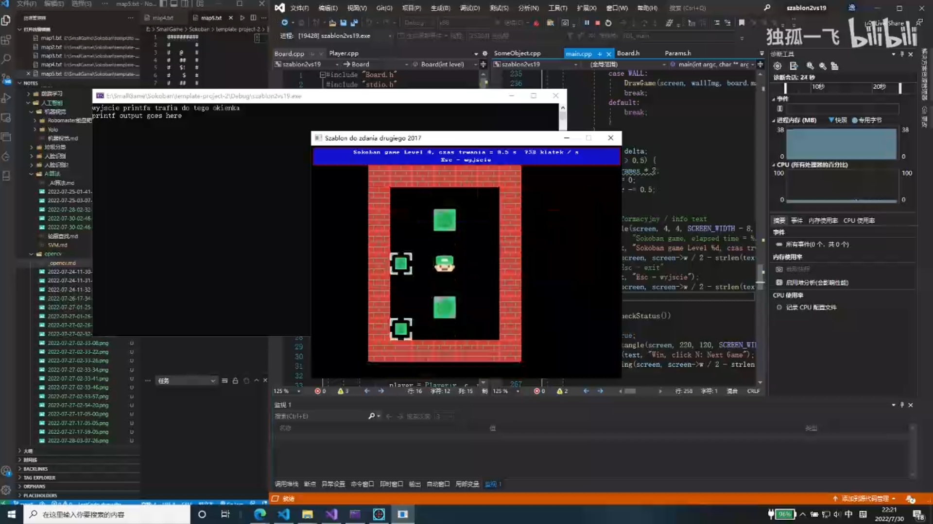Open Visual Studio from Windows taskbar
This screenshot has width=933, height=524.
point(331,514)
